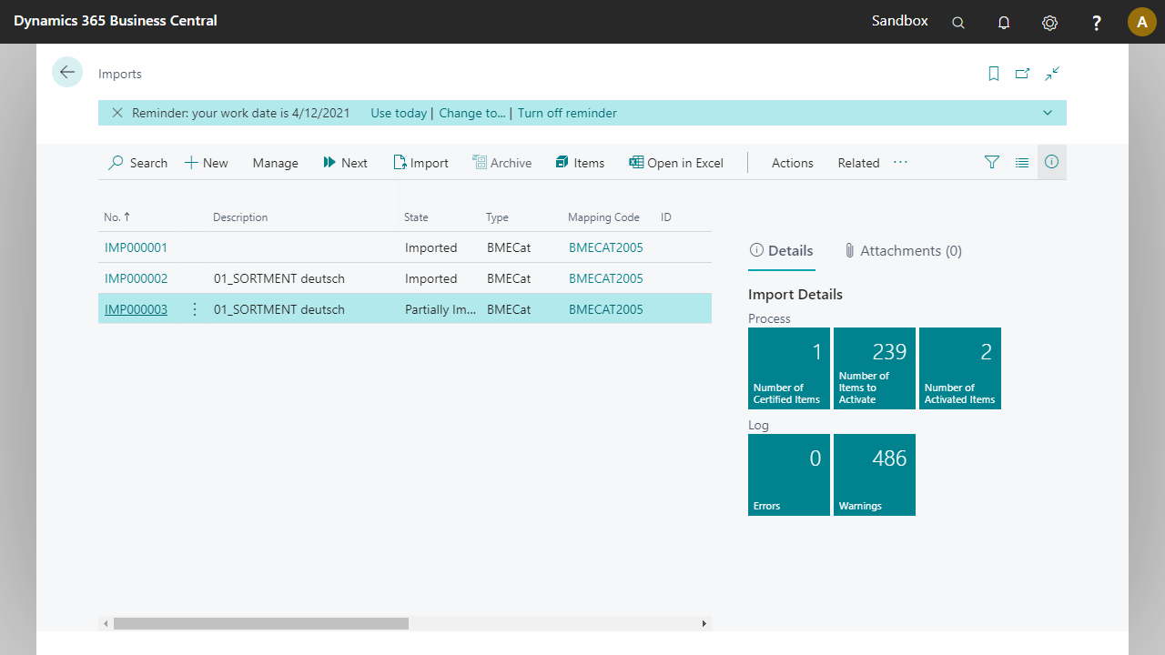
Task: Click the Type column header
Action: pyautogui.click(x=497, y=217)
